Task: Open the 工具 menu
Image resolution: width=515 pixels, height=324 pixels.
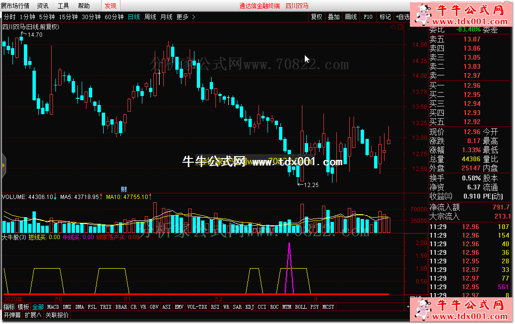Action: (x=63, y=6)
